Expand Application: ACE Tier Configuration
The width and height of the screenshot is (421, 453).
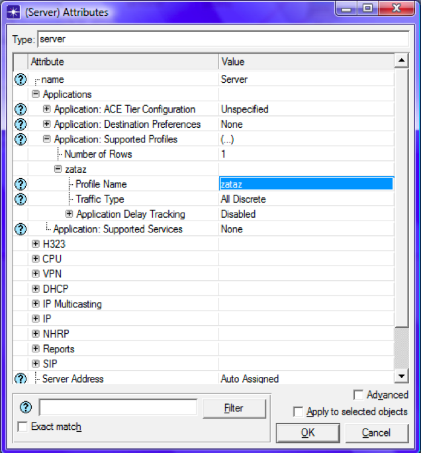46,109
